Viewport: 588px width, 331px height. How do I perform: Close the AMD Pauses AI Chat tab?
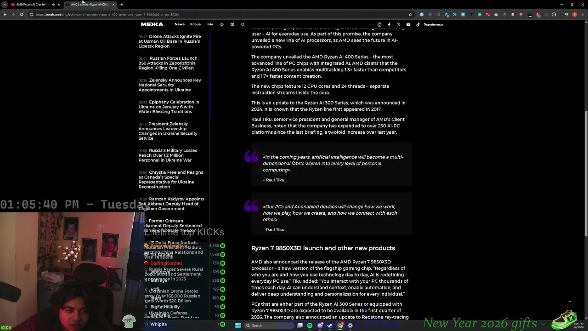(58, 5)
